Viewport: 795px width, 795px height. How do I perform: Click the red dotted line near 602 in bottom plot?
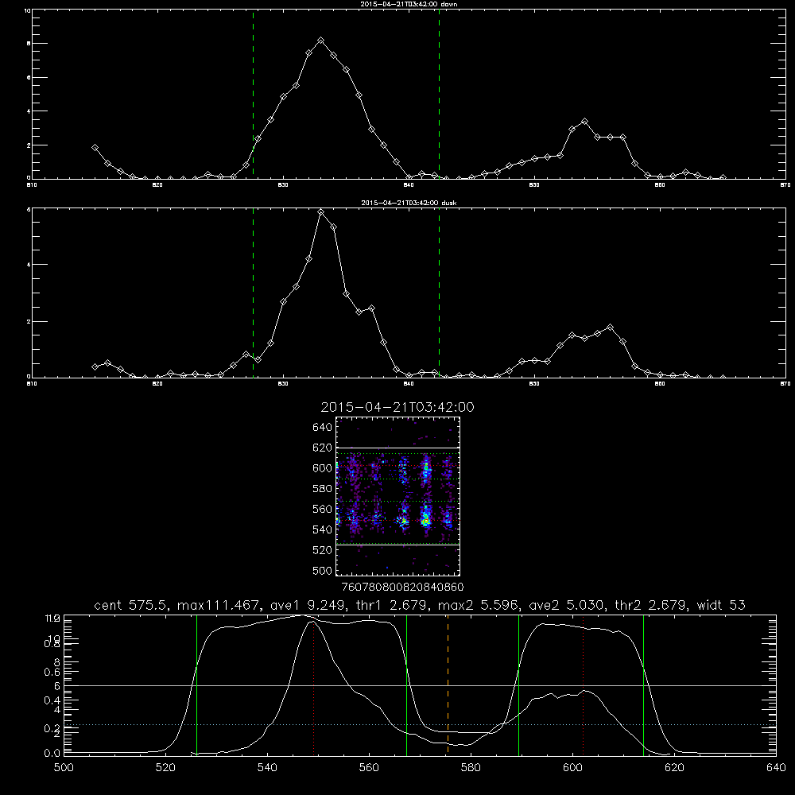[583, 684]
